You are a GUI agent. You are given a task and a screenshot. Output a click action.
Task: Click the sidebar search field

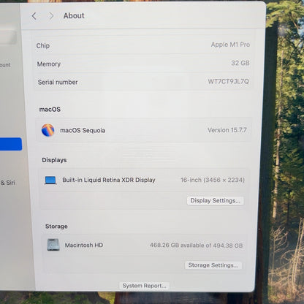8,37
